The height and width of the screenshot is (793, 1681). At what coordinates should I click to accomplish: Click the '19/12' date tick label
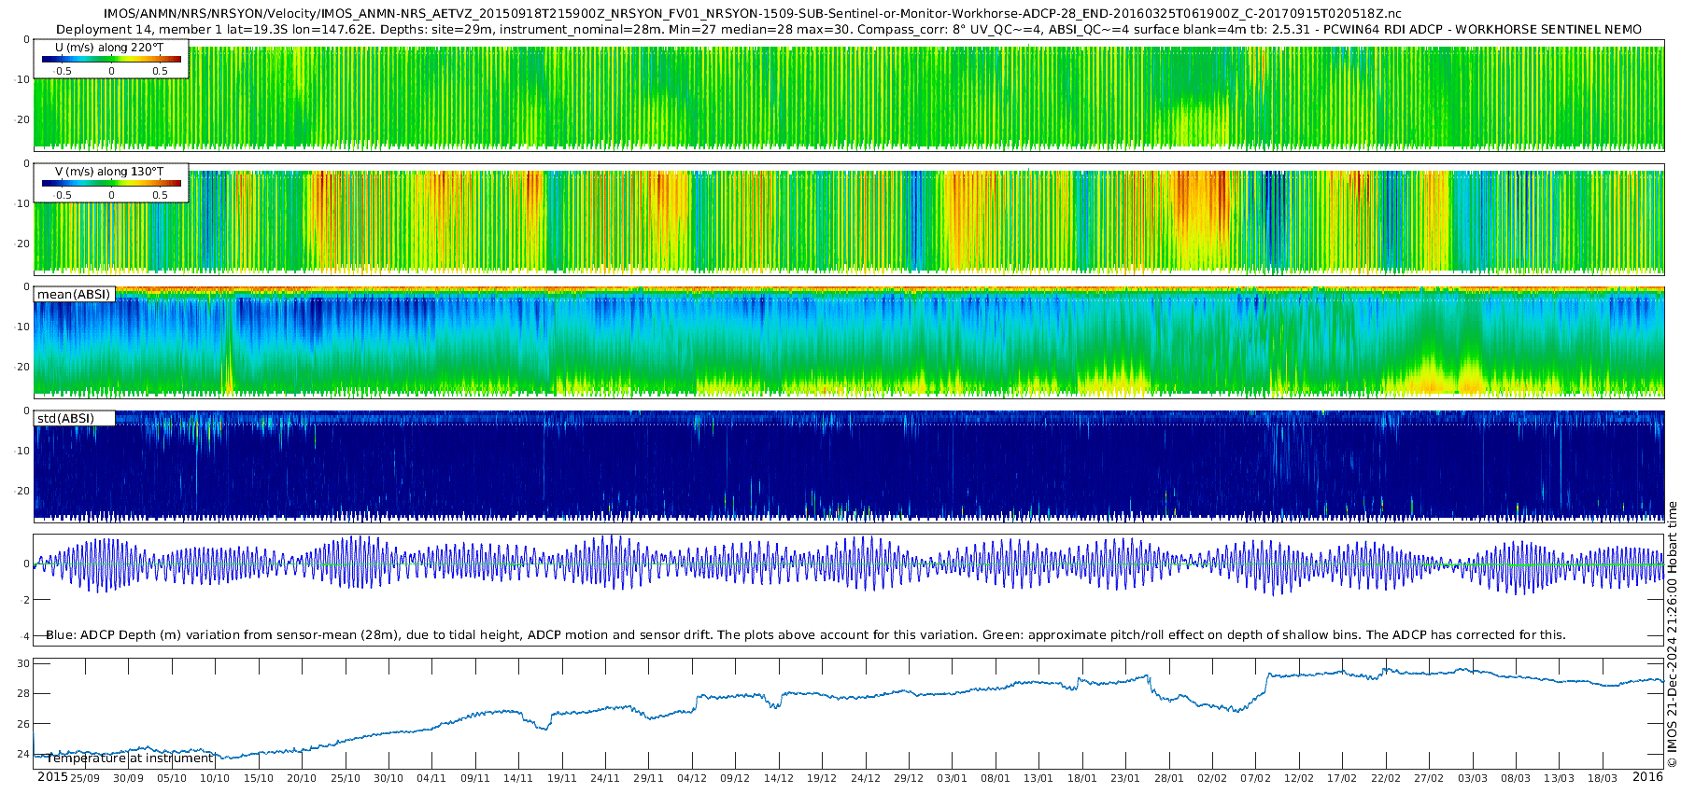click(822, 778)
